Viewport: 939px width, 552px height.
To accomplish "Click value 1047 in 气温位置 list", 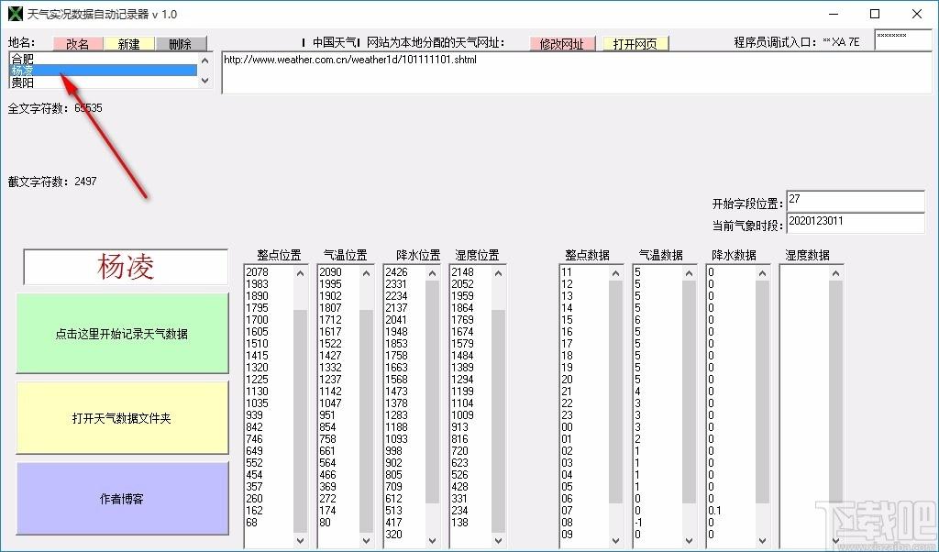I will 330,403.
